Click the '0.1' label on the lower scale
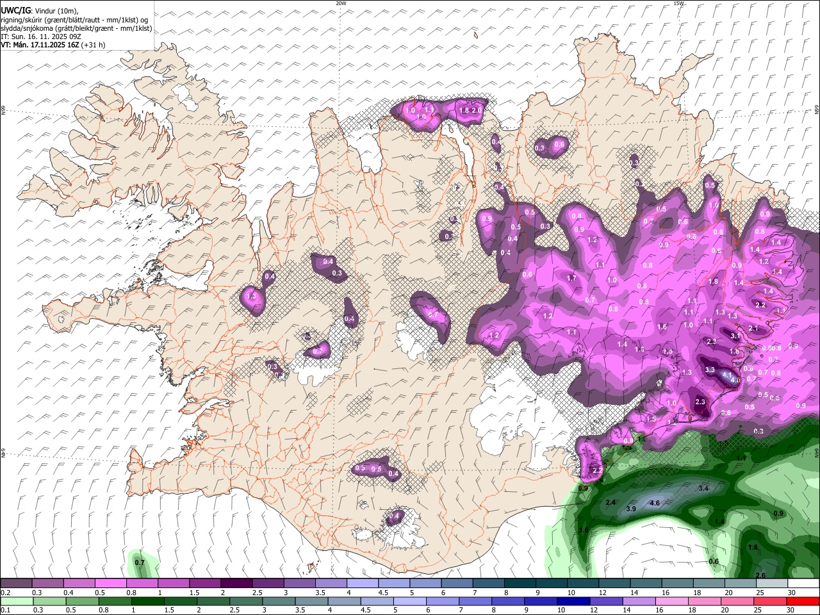820x615 pixels. (x=6, y=610)
